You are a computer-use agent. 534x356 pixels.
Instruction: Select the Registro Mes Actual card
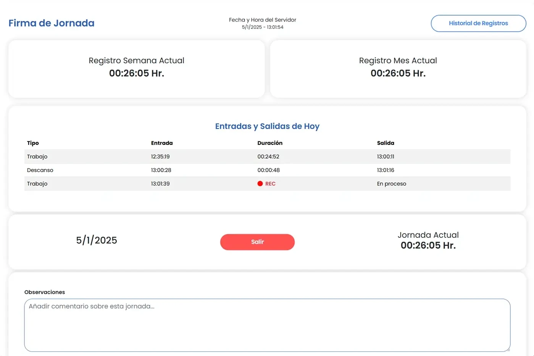click(398, 68)
